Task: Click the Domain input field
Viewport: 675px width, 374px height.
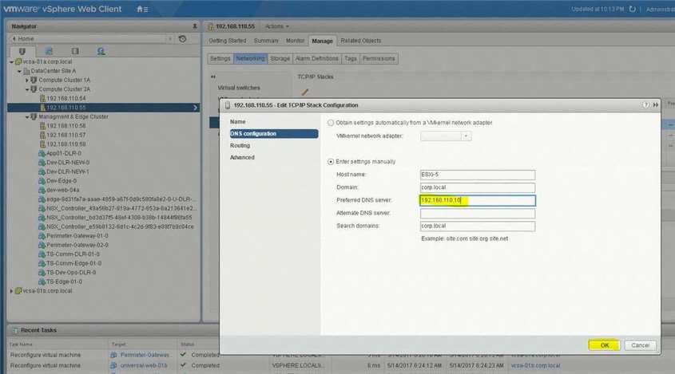Action: point(478,187)
